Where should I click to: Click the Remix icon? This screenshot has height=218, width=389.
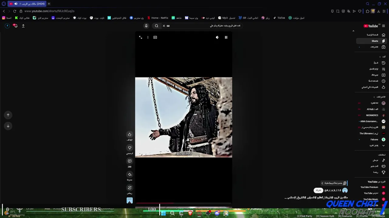[x=129, y=188]
